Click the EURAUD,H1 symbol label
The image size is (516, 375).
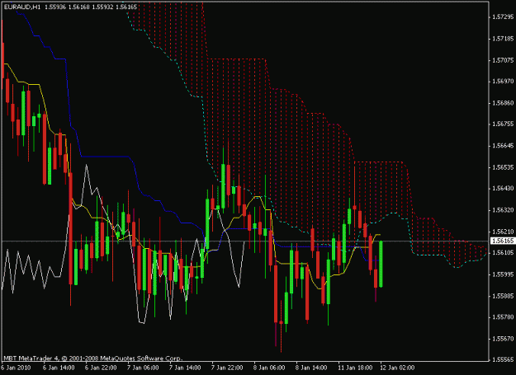[x=22, y=7]
